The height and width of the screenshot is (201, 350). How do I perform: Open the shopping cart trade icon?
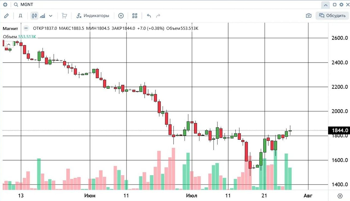(x=64, y=16)
